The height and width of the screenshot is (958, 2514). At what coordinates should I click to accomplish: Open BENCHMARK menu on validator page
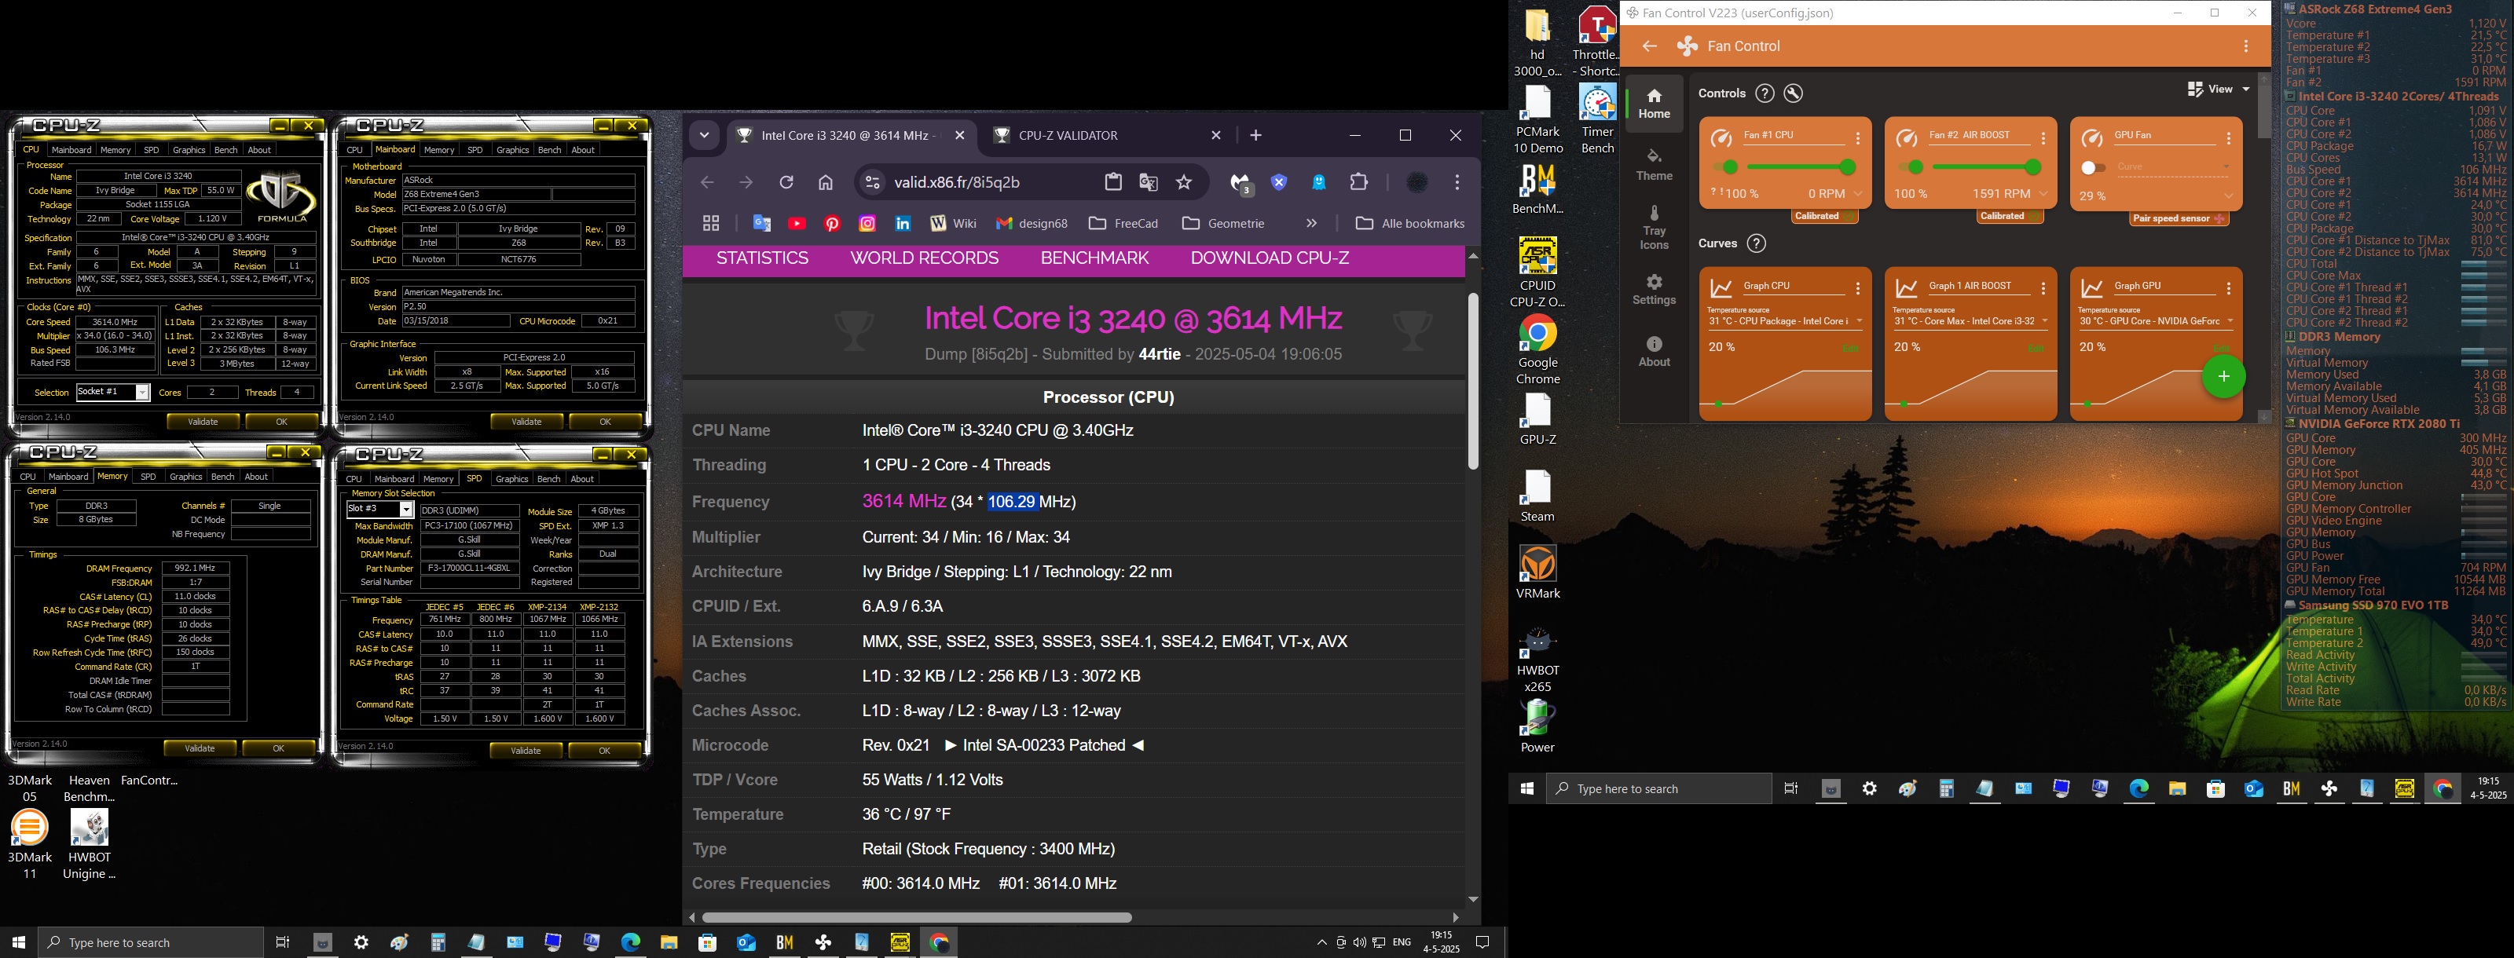pos(1094,258)
